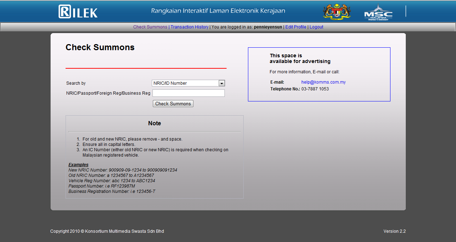The width and height of the screenshot is (456, 242).
Task: Open Transaction History in the navigation bar
Action: tap(190, 27)
